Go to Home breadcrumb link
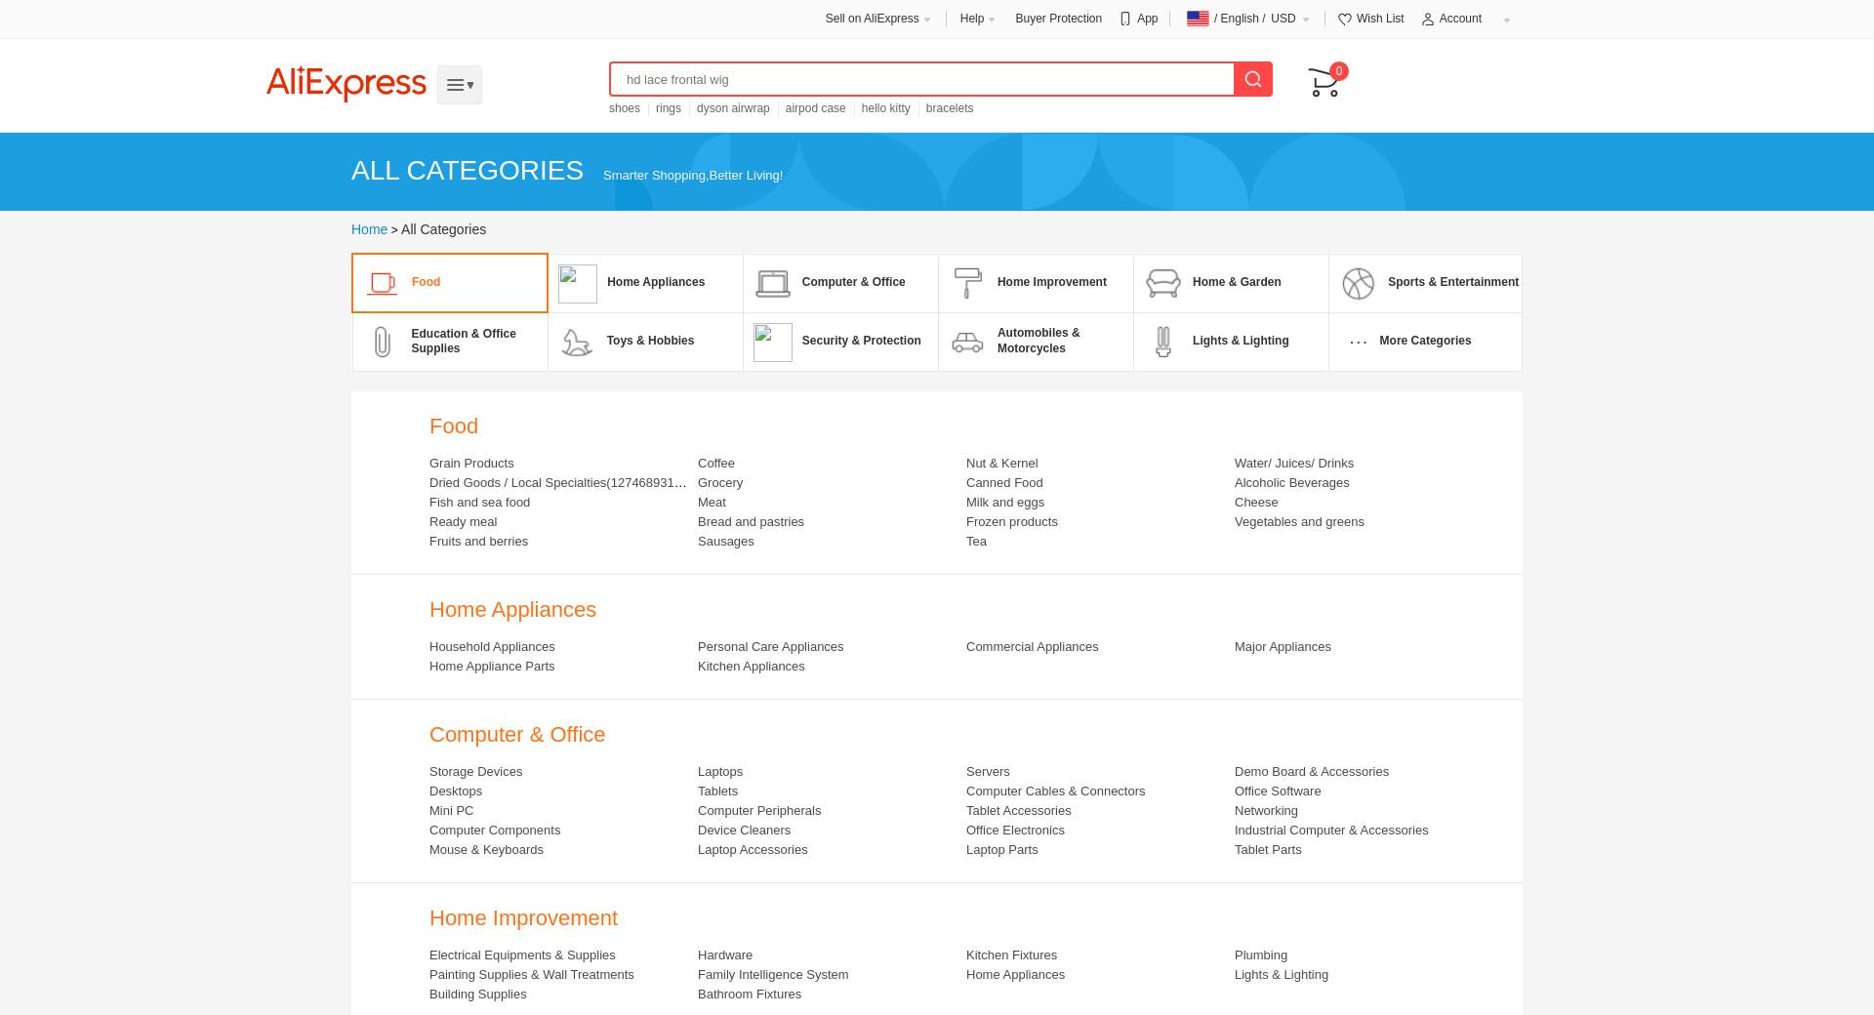1874x1015 pixels. 369,229
